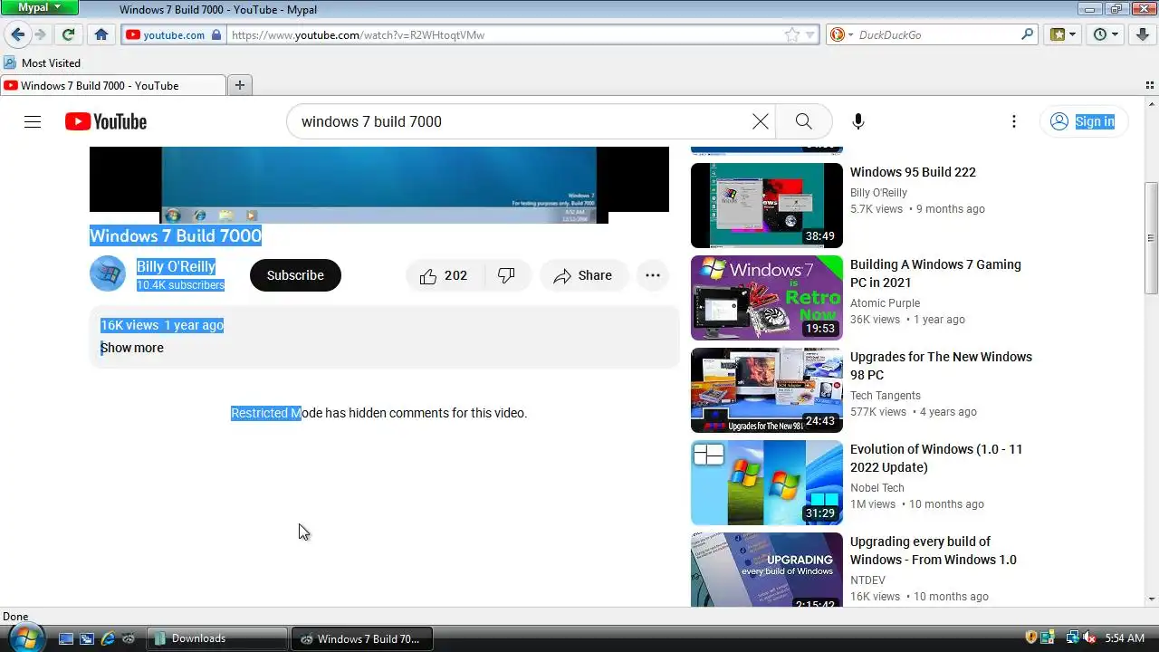The image size is (1159, 652).
Task: Open the green Mypal application menu
Action: 39,7
